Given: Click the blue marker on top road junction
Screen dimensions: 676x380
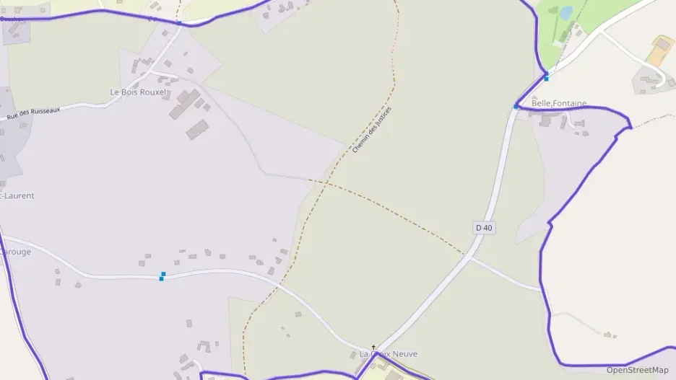Looking at the screenshot, I should click(179, 22).
